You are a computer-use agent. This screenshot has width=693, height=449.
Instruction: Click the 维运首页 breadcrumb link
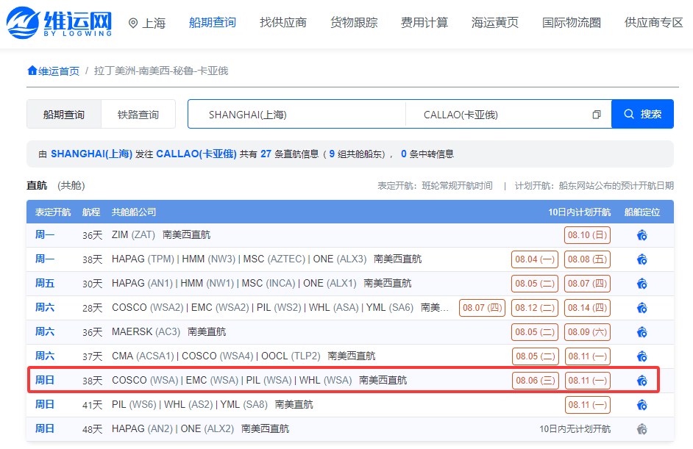pyautogui.click(x=59, y=71)
